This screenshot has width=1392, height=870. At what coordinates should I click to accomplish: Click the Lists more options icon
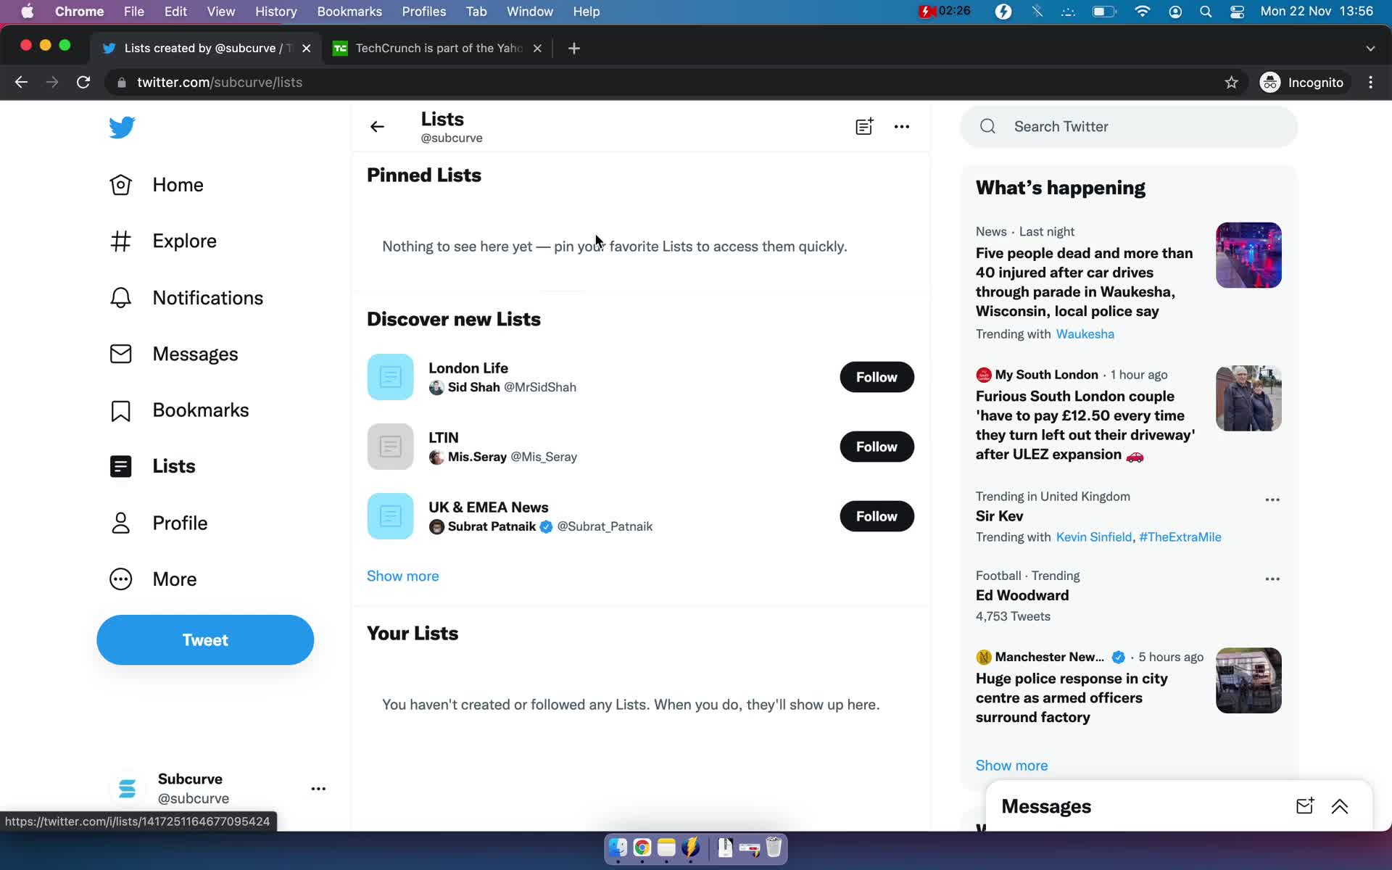click(901, 126)
